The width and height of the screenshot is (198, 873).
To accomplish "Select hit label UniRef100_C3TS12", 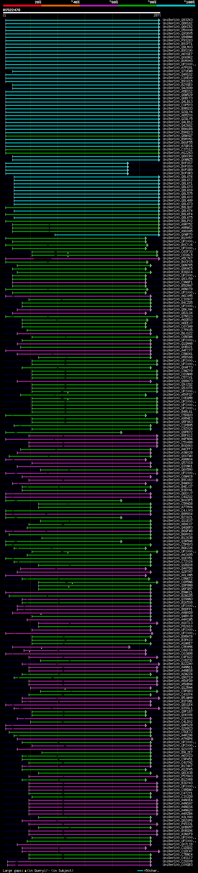I will [x=178, y=150].
